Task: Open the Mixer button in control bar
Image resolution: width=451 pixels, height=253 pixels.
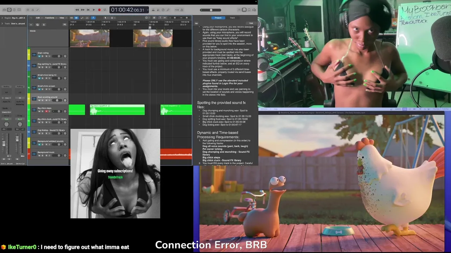Action: point(32,10)
